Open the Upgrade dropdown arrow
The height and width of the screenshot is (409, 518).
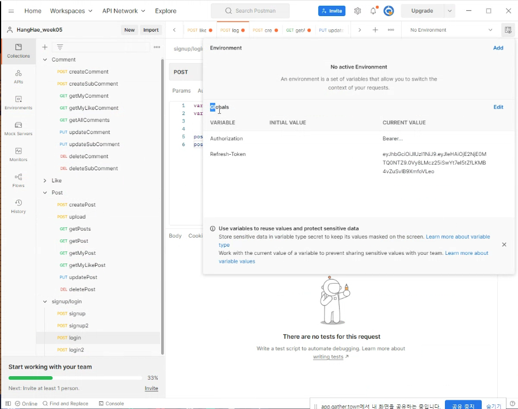(450, 11)
